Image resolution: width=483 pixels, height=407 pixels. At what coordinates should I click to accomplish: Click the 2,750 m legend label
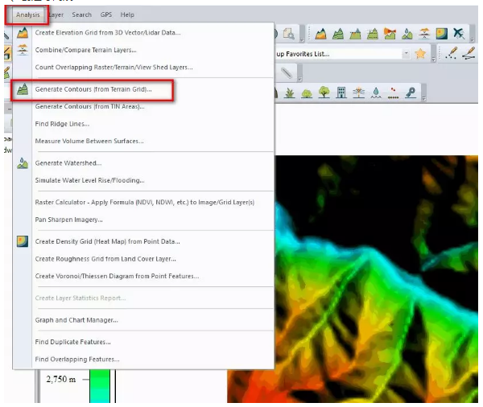pos(60,380)
